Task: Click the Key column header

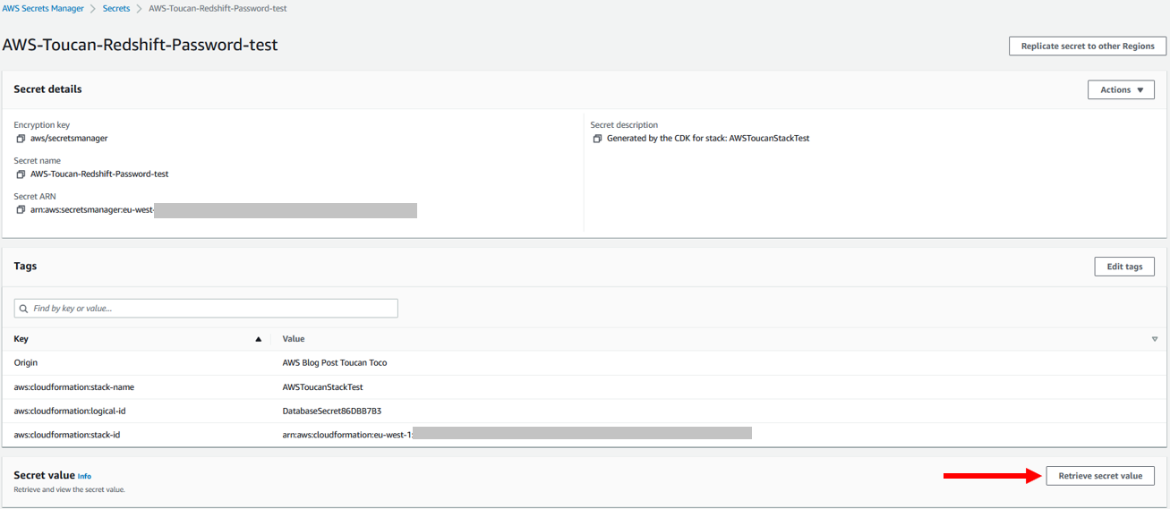Action: point(21,340)
